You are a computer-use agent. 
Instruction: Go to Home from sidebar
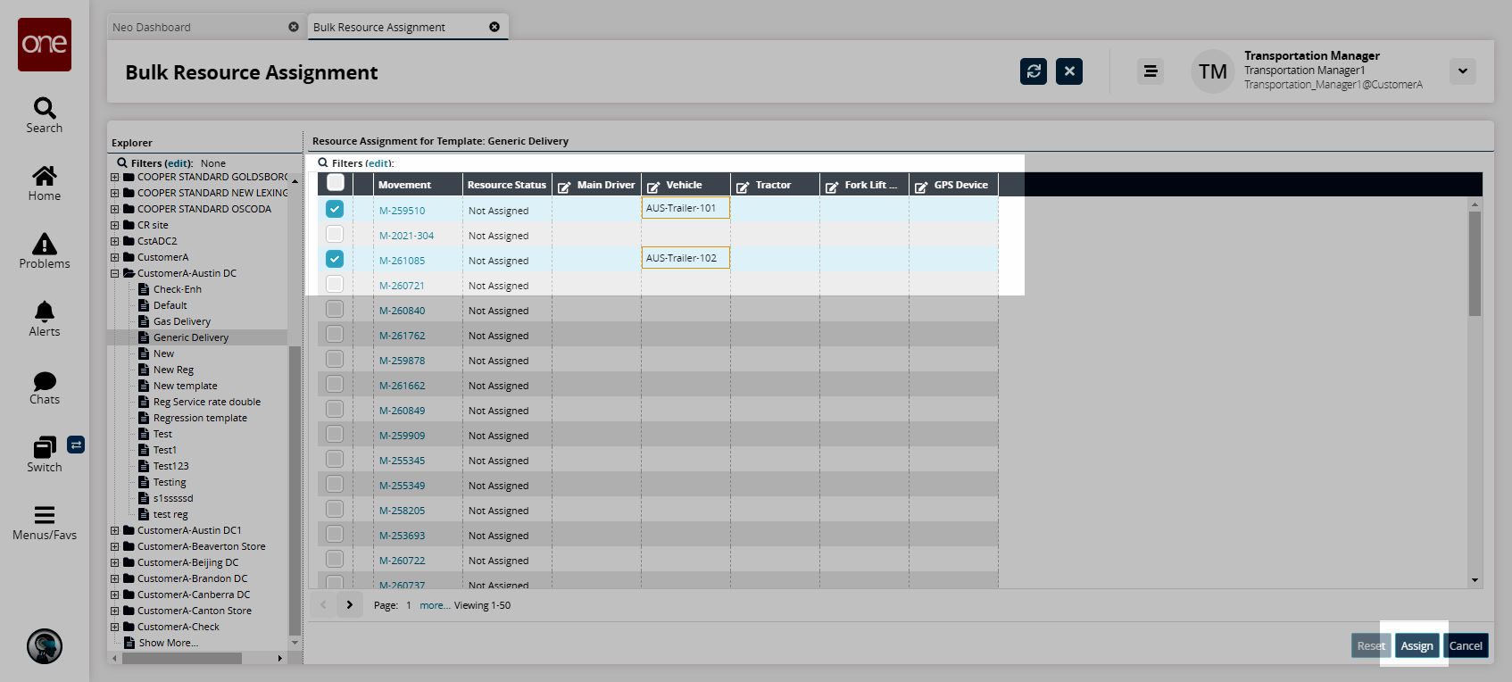(45, 183)
